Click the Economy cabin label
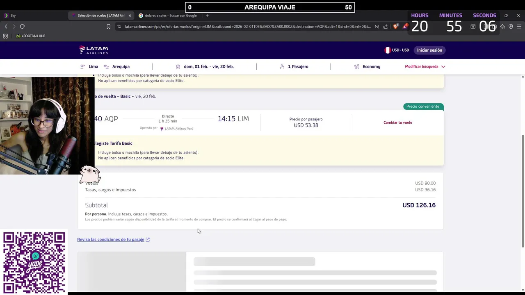 coord(372,66)
